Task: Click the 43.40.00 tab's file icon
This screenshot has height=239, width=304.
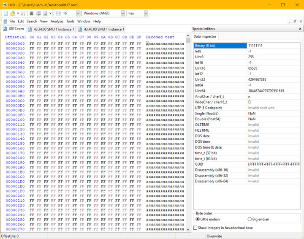Action: [80, 29]
